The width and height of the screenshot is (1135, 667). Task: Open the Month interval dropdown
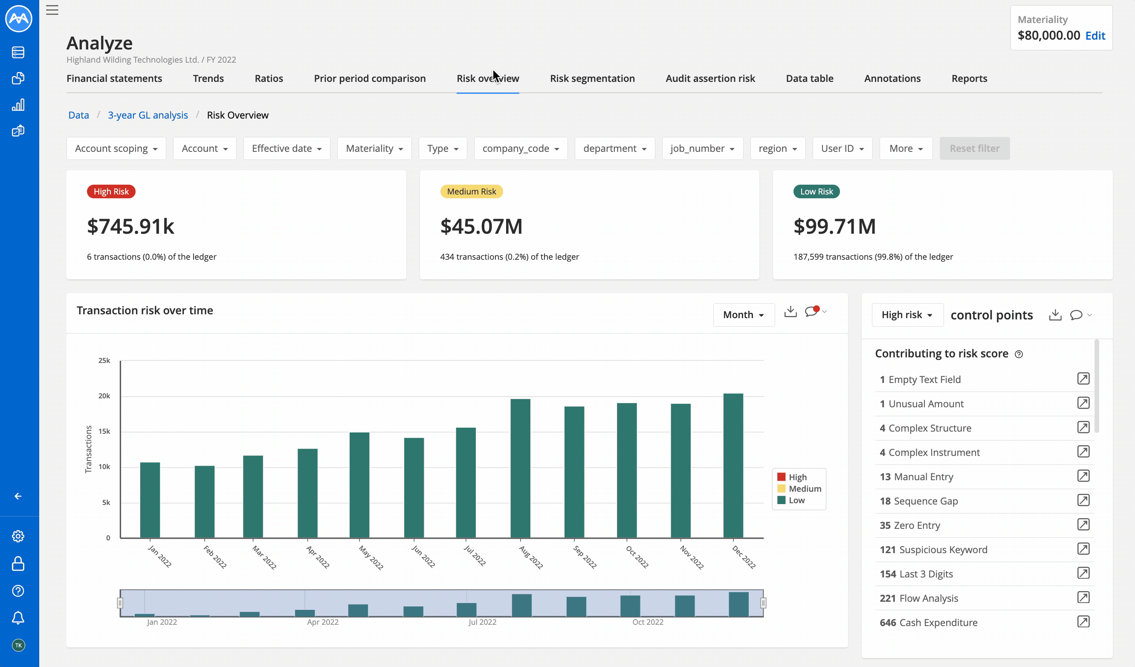(x=743, y=315)
